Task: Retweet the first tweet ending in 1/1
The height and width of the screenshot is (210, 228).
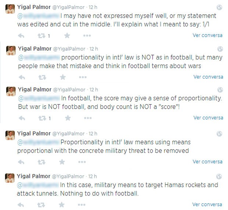Action: [x=42, y=36]
